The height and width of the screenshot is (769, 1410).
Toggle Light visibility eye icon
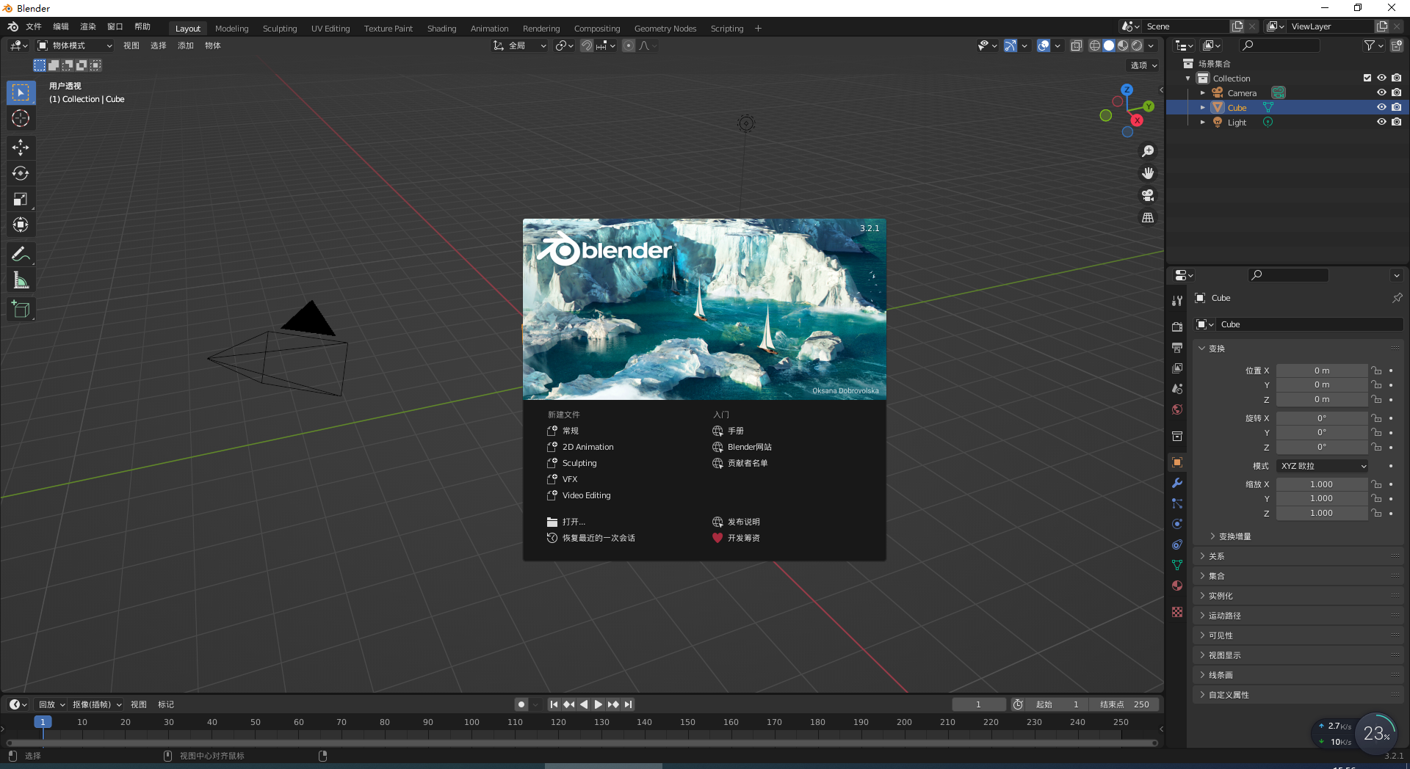pos(1381,122)
